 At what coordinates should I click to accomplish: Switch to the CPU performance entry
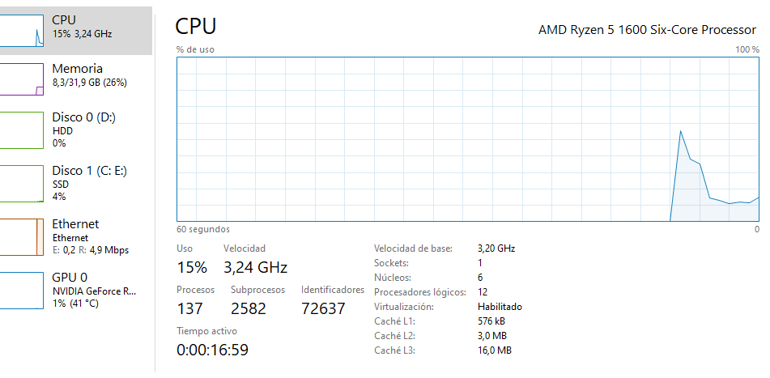76,31
